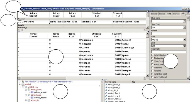Open the Style Type dropdown

pyautogui.click(x=184, y=27)
